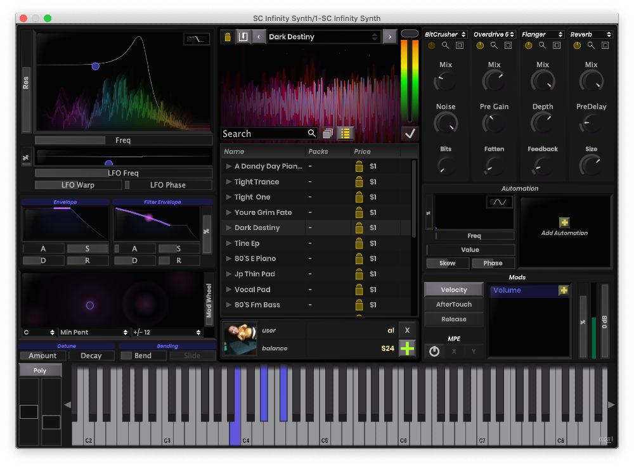Expand the Tine Ep preset row
The image size is (634, 467).
coord(229,243)
